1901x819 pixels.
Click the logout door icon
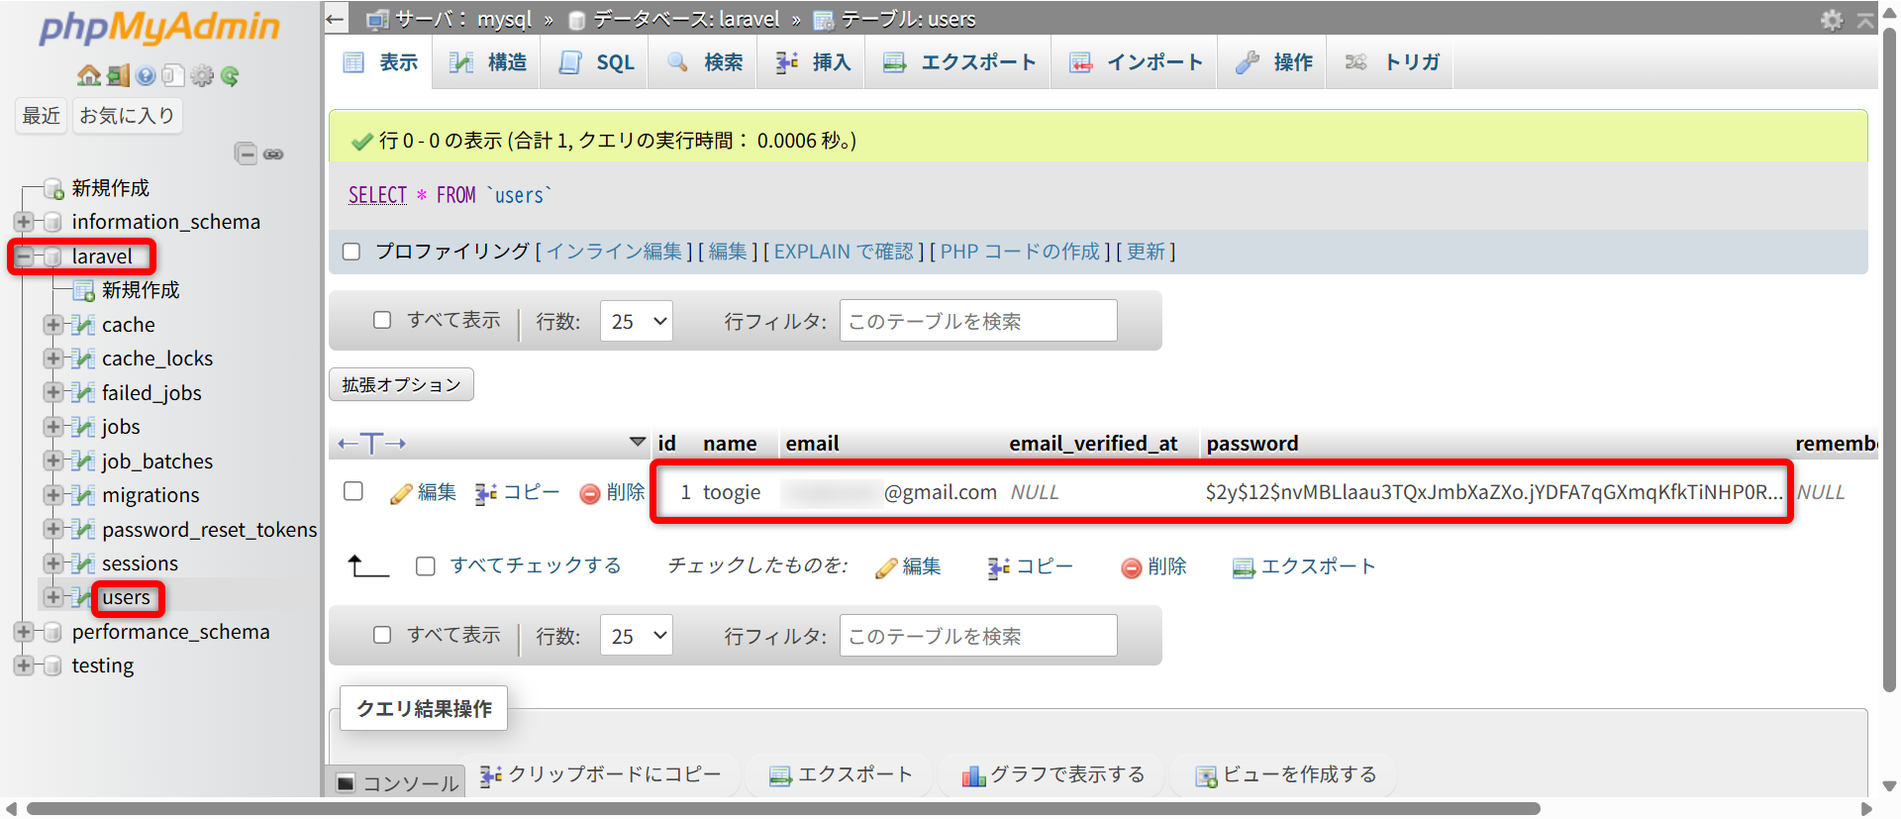[118, 76]
